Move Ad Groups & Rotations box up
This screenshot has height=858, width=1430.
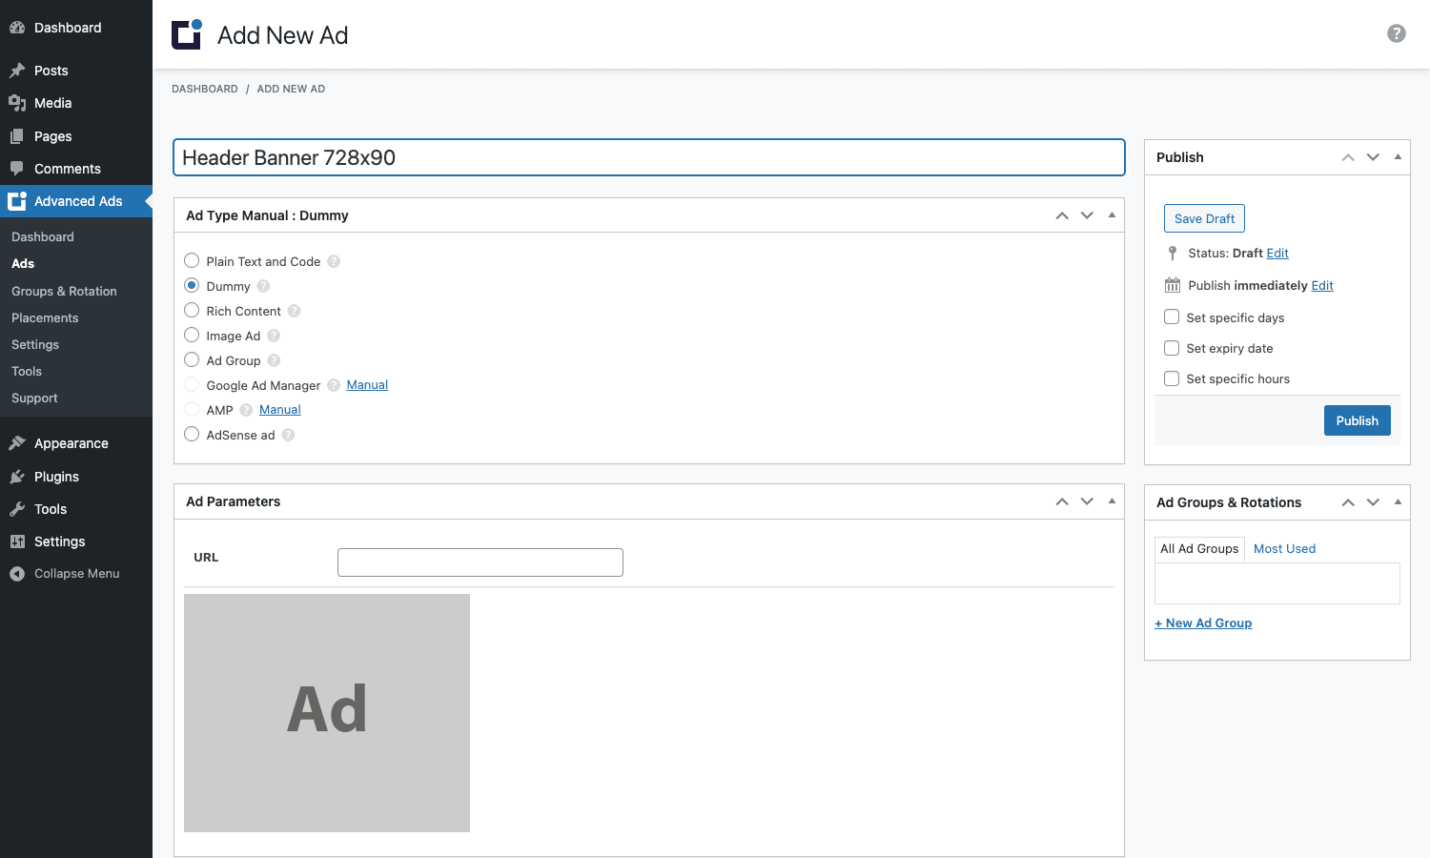1348,502
